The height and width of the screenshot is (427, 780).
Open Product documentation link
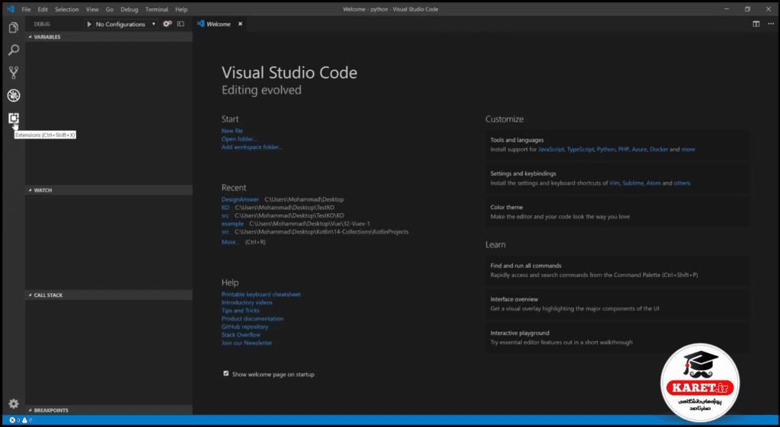tap(252, 319)
